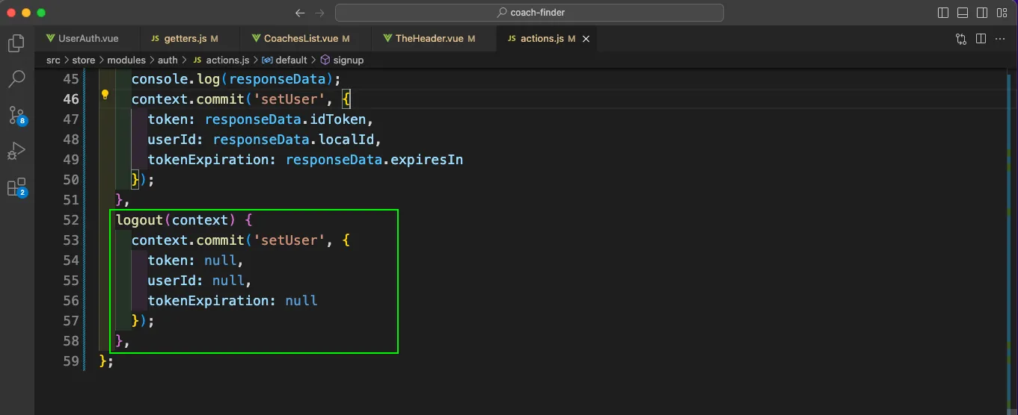1018x415 pixels.
Task: Go back with the left arrow navigation
Action: (x=300, y=13)
